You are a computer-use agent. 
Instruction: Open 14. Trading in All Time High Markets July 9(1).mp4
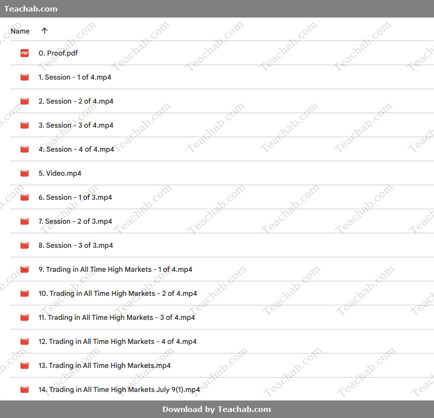[119, 390]
